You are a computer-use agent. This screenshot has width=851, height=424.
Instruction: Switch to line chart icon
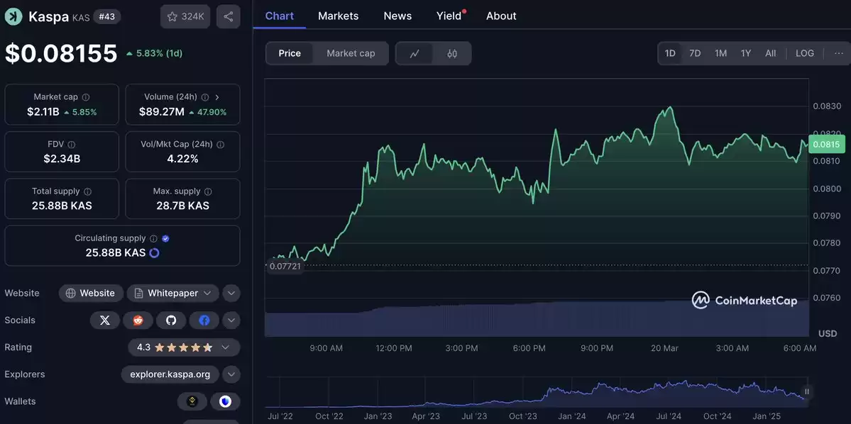pos(414,54)
